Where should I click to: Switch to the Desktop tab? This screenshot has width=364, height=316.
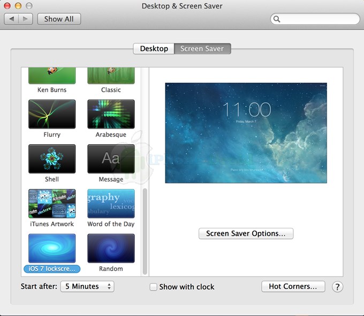click(154, 49)
